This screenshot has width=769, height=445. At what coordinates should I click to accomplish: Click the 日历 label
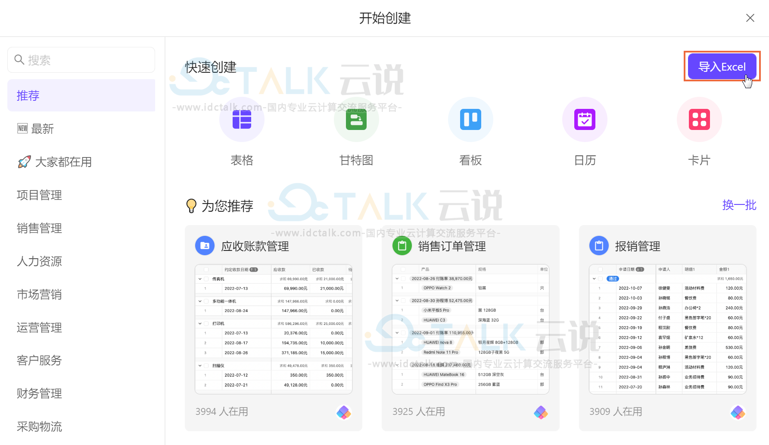pyautogui.click(x=585, y=160)
